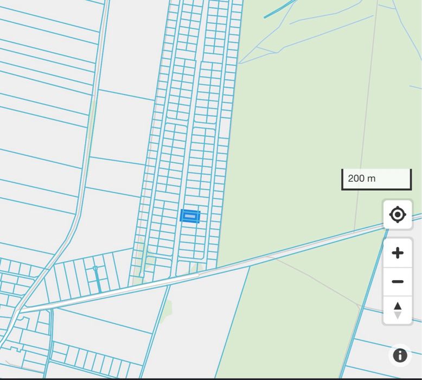Viewport: 422px width, 380px height.
Task: Zoom out with the minus button
Action: [398, 282]
